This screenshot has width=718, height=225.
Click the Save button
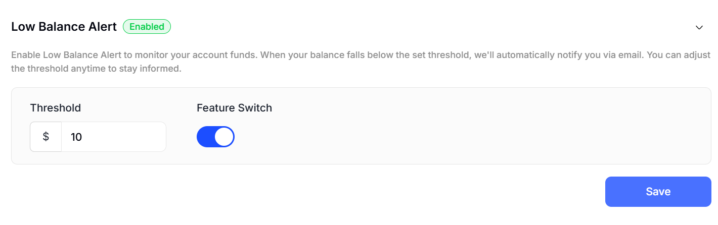pyautogui.click(x=658, y=192)
